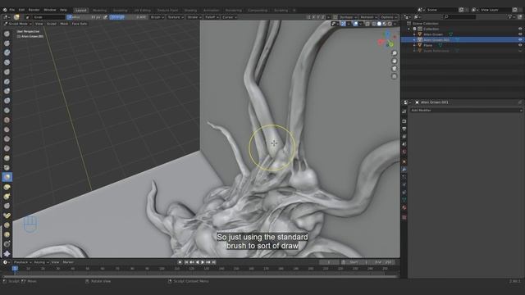Open the Remesh dropdown
Screen dimensions: 525x295
click(368, 17)
